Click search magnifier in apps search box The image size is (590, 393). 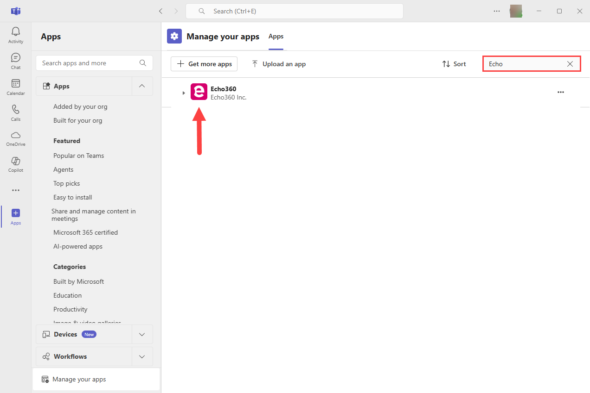pos(143,63)
